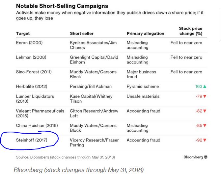Click the Stock price change (%) header

coord(190,31)
